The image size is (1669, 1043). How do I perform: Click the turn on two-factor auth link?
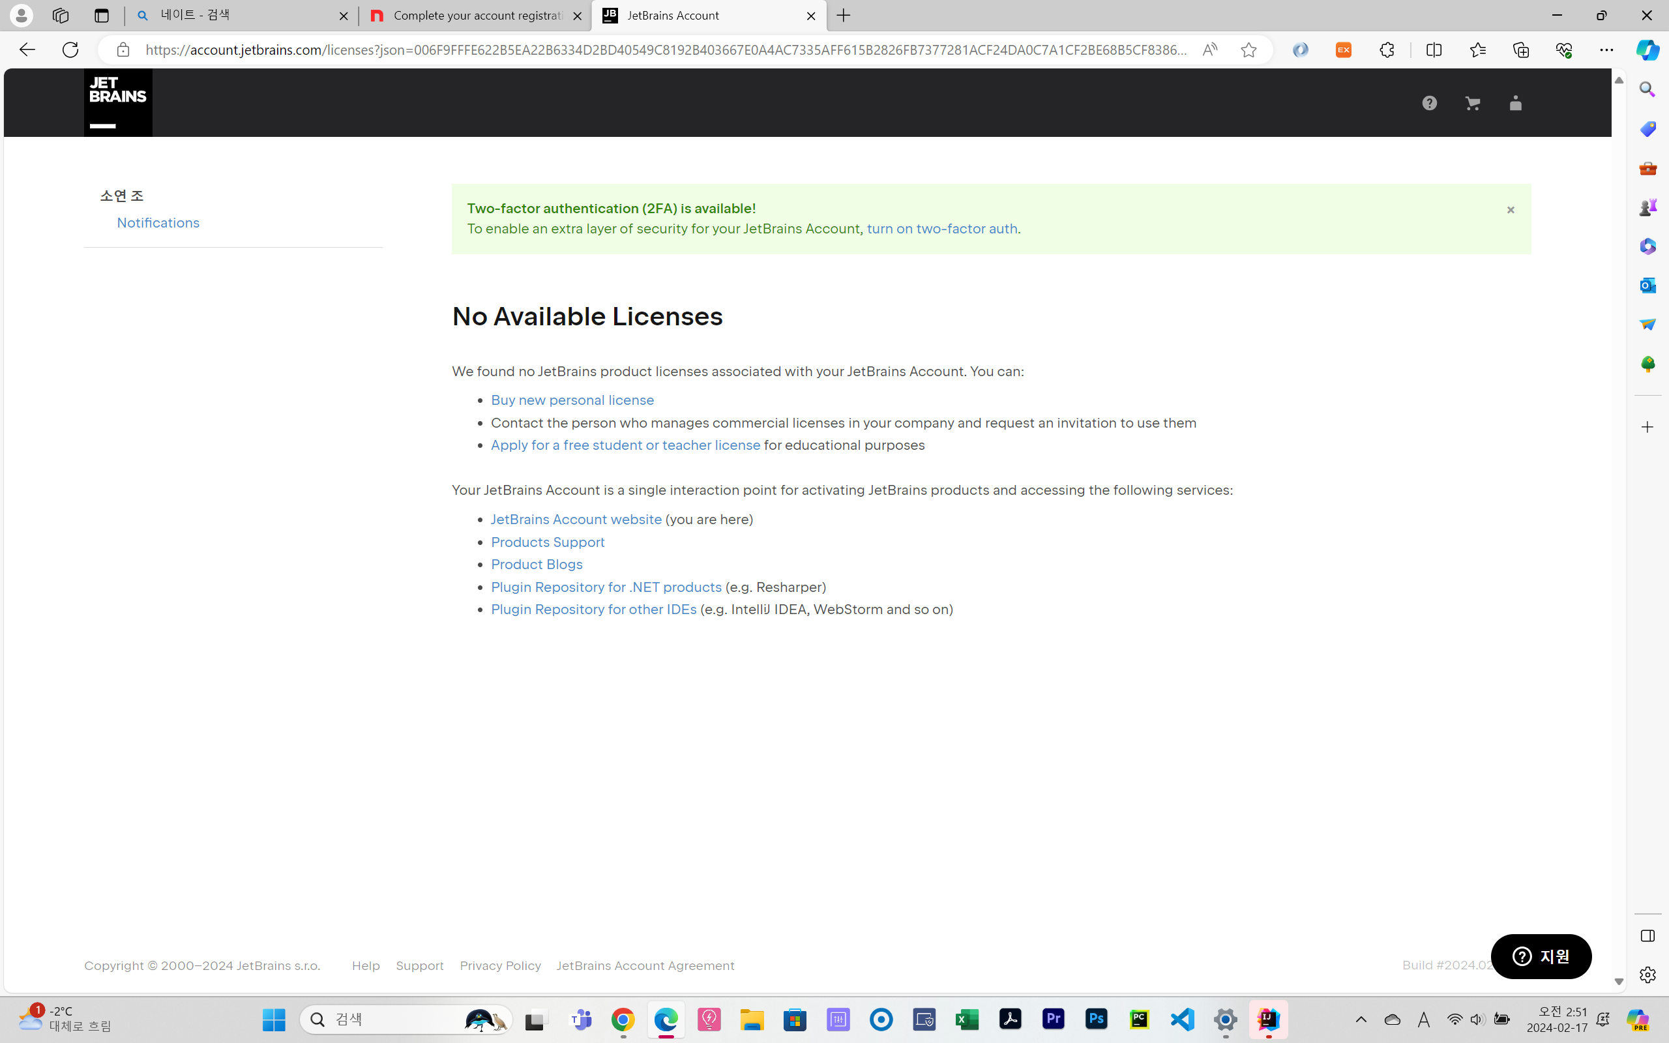click(x=942, y=228)
